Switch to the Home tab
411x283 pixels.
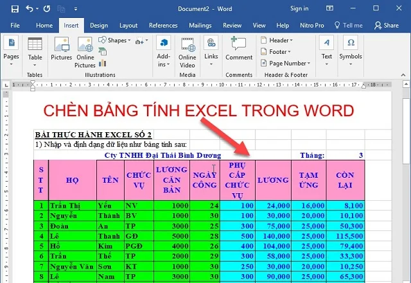[x=44, y=26]
